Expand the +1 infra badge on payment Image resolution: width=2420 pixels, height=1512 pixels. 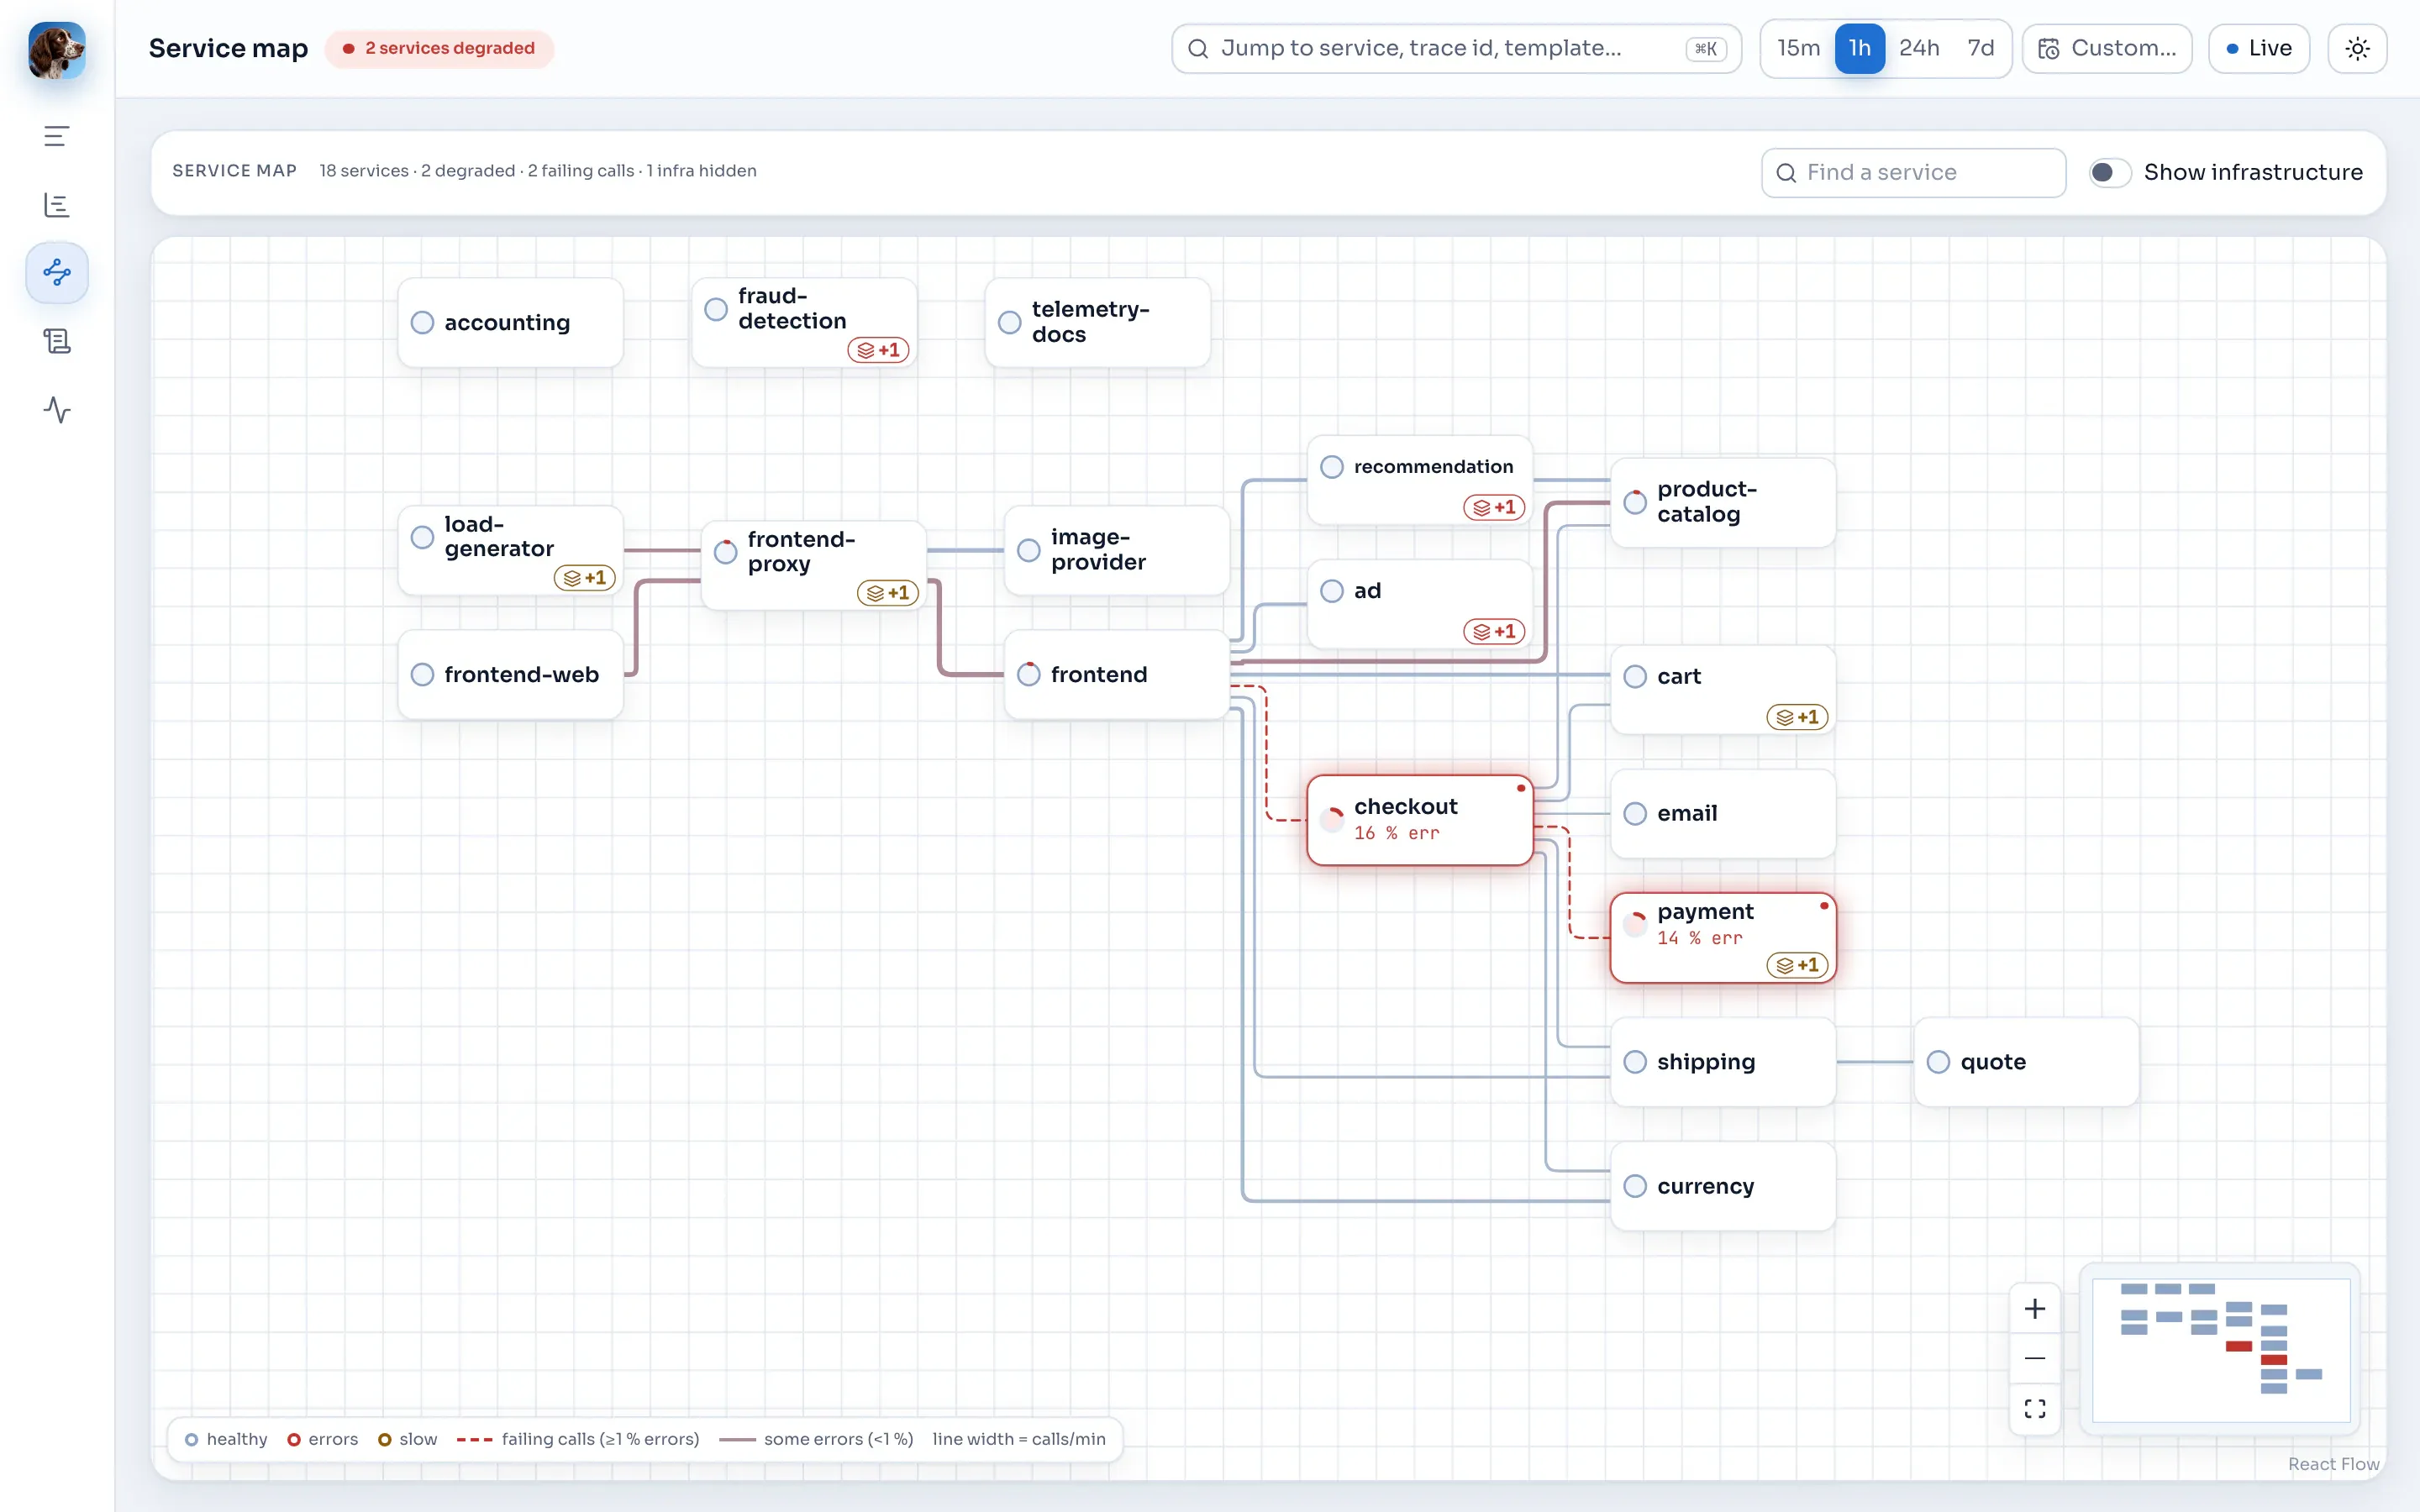1797,965
